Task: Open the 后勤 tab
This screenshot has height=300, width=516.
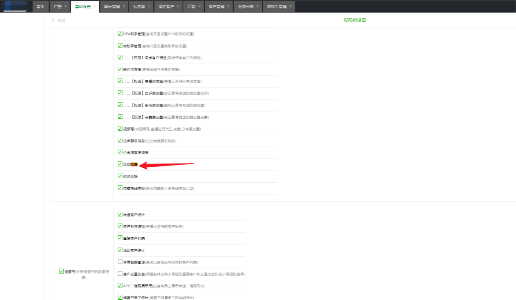Action: [x=191, y=7]
